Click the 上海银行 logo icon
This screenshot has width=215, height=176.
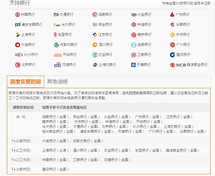pos(17,35)
